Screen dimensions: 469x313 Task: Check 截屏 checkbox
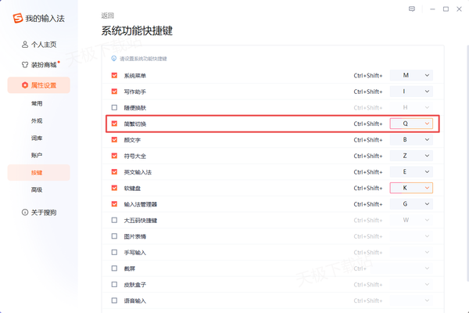[x=114, y=268]
